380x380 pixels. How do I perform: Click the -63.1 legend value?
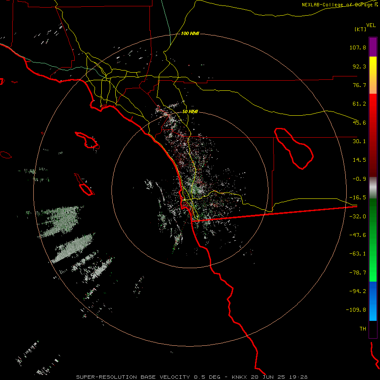pyautogui.click(x=358, y=254)
